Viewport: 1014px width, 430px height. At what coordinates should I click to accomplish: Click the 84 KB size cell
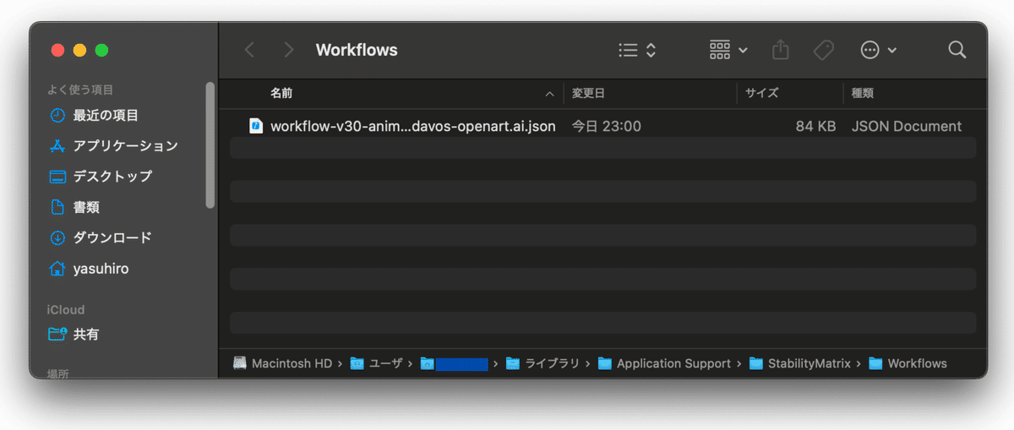point(815,126)
